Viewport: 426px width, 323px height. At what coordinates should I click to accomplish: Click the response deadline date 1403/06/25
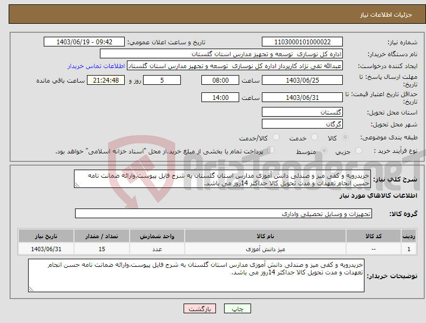tap(302, 80)
